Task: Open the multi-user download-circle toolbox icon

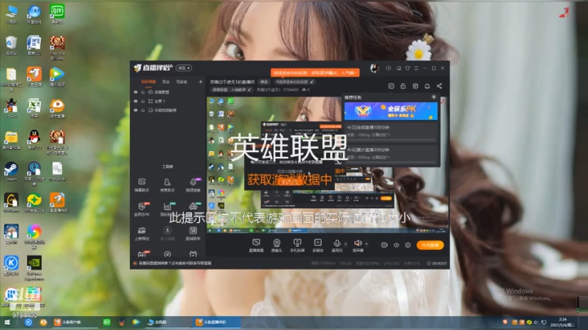Action: pyautogui.click(x=167, y=233)
